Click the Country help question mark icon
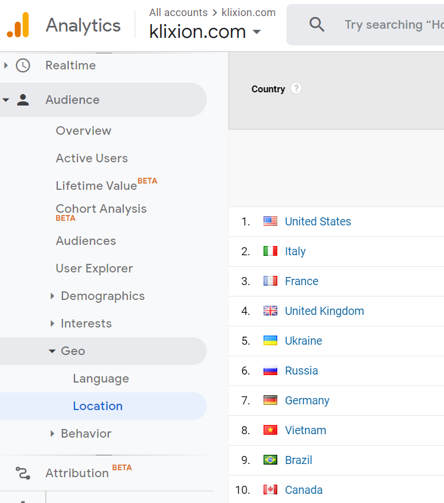 (x=296, y=88)
